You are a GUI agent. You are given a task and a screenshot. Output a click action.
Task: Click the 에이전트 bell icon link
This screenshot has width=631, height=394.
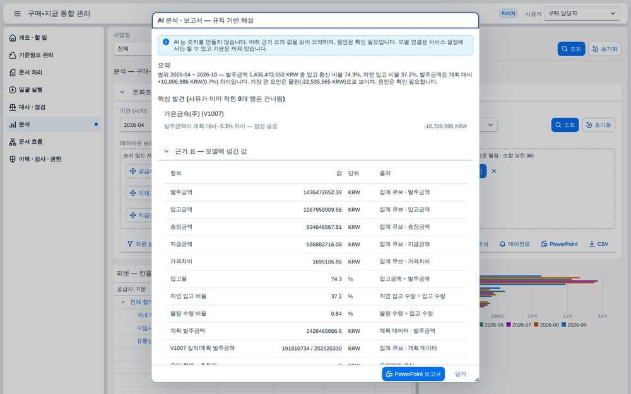coord(514,244)
